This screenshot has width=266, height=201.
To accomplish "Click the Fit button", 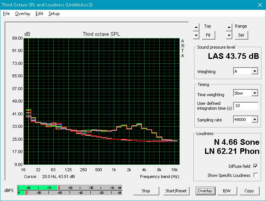I will tap(208, 35).
